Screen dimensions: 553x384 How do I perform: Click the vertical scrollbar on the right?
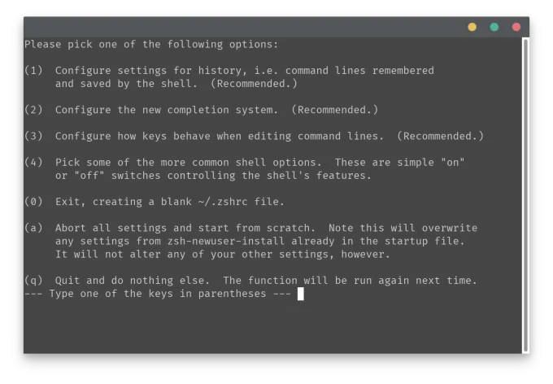point(525,195)
